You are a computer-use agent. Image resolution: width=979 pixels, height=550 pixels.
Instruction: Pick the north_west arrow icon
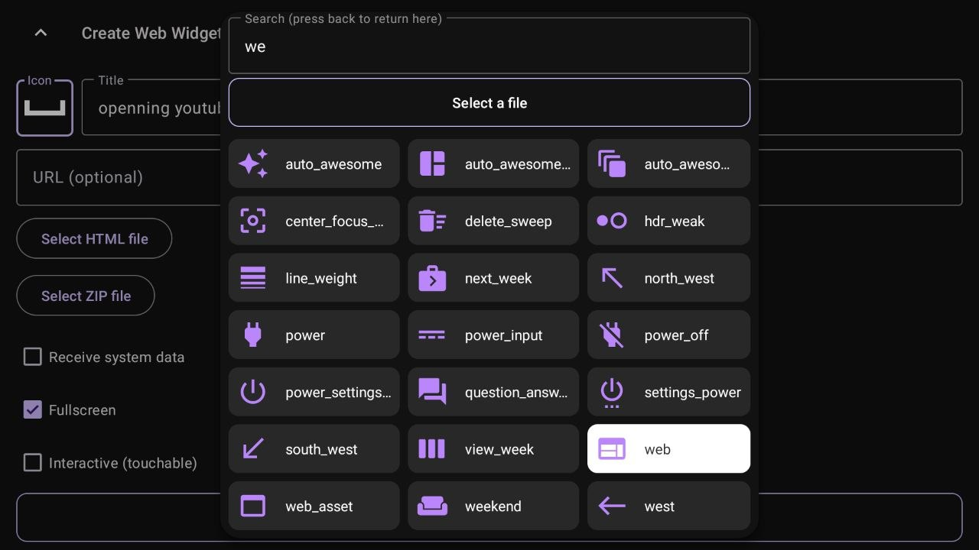tap(668, 278)
